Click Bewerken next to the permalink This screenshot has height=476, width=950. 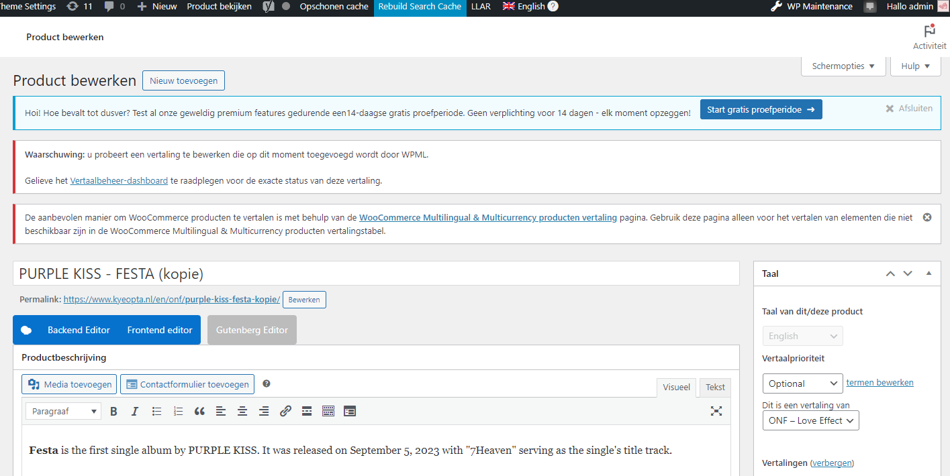click(304, 300)
